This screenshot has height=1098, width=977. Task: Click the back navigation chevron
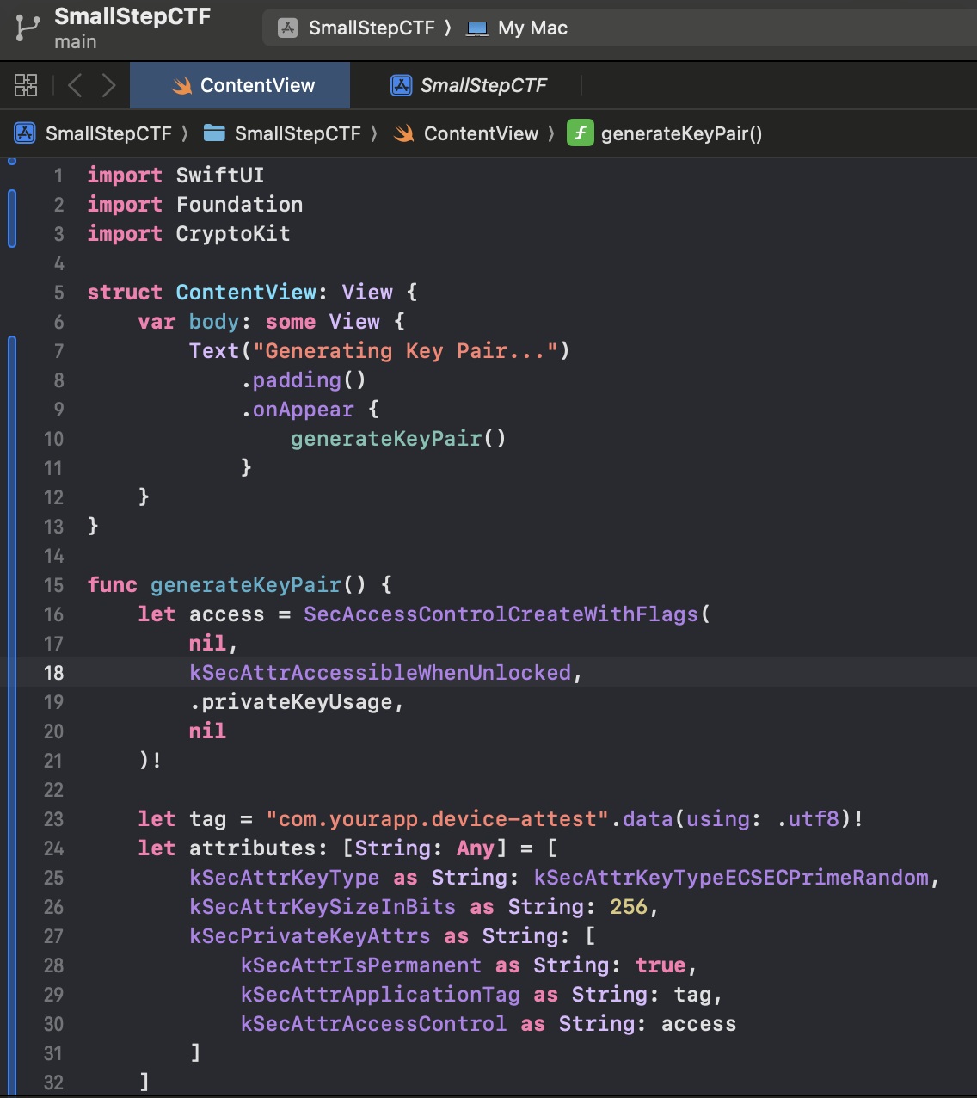tap(74, 84)
